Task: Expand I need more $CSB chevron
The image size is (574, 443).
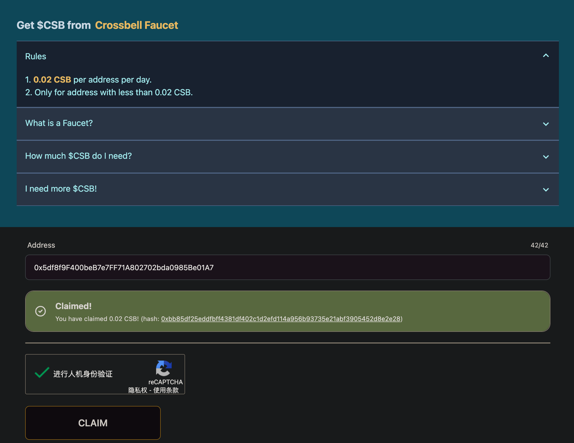Action: click(x=546, y=189)
